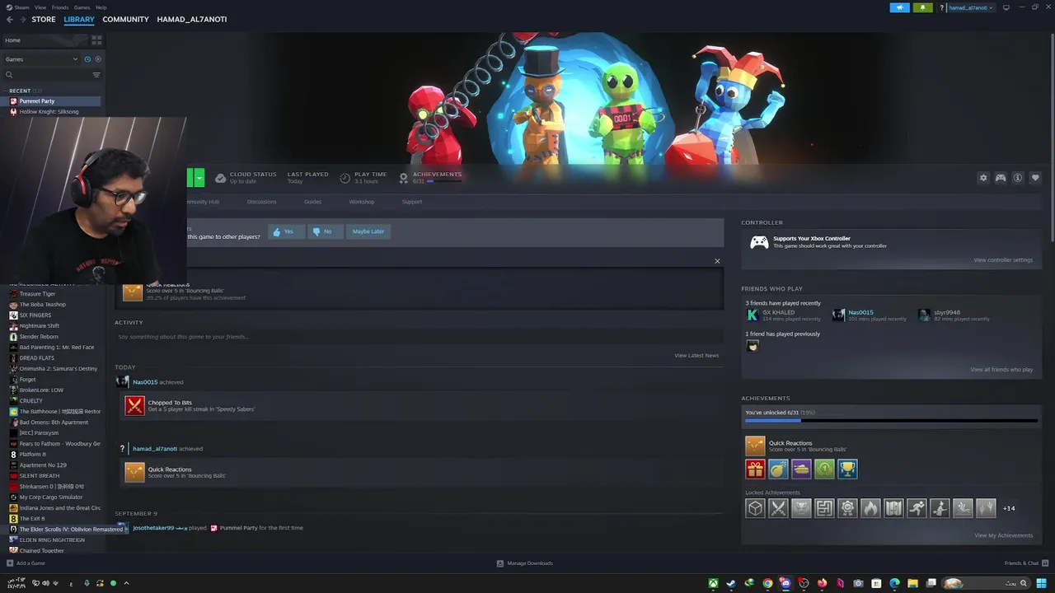The image size is (1055, 593).
Task: Select SILENT BREATH in game list
Action: click(x=40, y=476)
